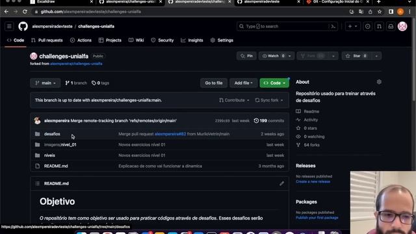
Task: Switch to the Wiki tab
Action: pyautogui.click(x=136, y=40)
